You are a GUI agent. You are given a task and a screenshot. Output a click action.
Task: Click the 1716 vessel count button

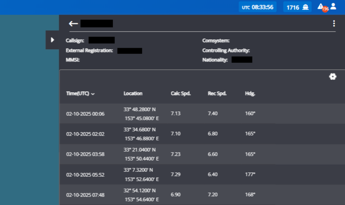[x=297, y=7]
